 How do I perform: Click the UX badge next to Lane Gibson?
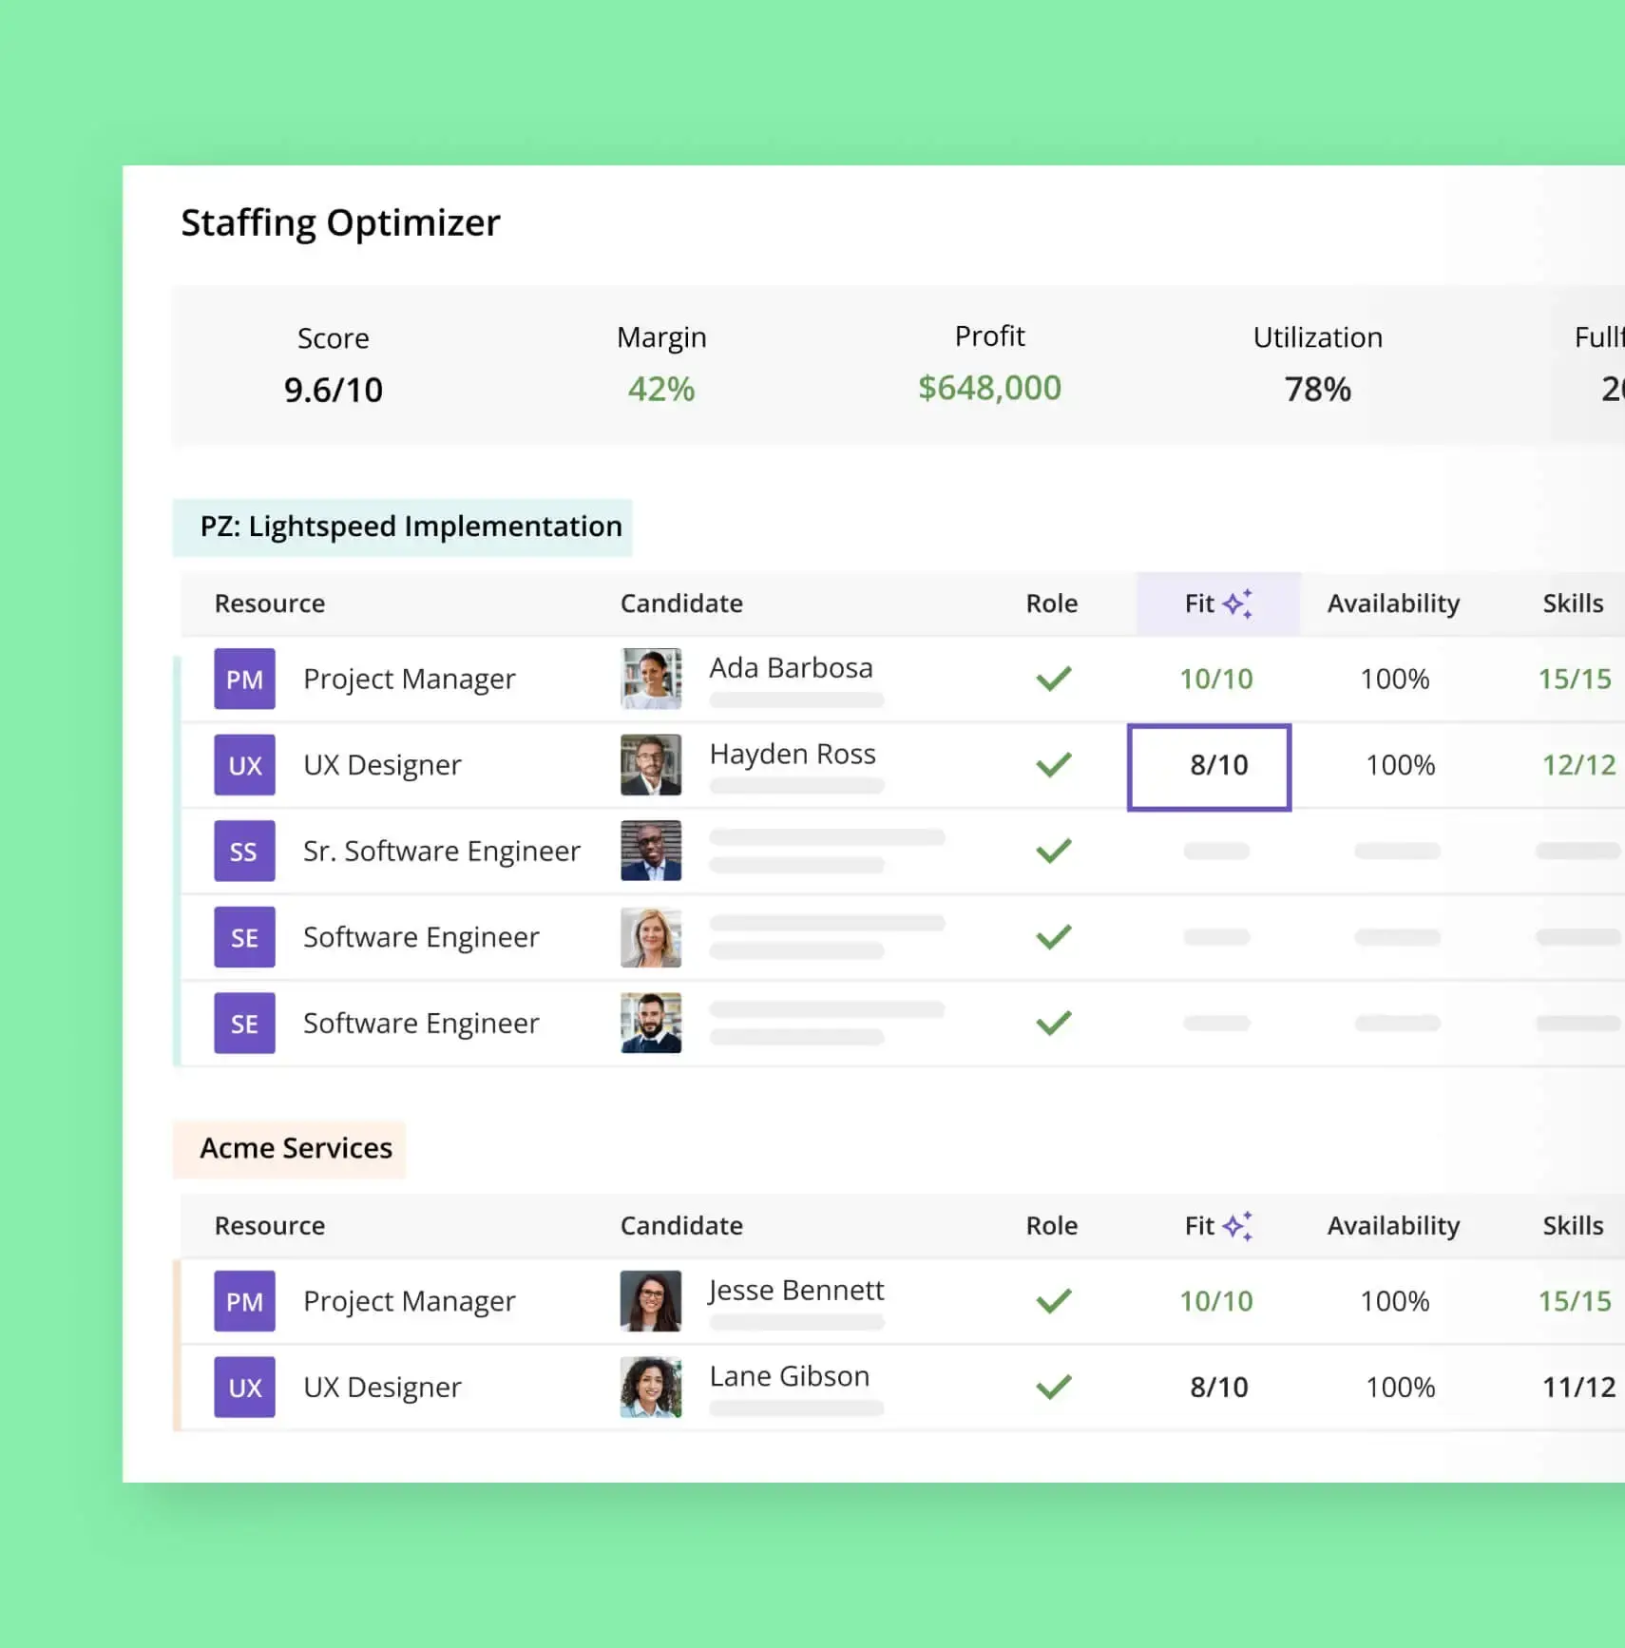point(244,1387)
